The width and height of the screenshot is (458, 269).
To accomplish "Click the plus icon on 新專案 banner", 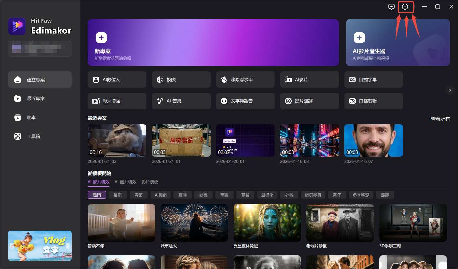I will pos(101,38).
